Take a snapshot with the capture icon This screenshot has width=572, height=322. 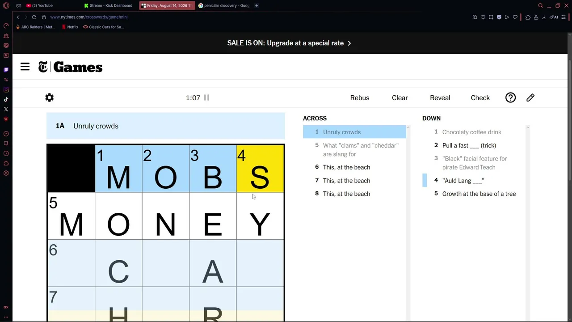click(x=491, y=17)
